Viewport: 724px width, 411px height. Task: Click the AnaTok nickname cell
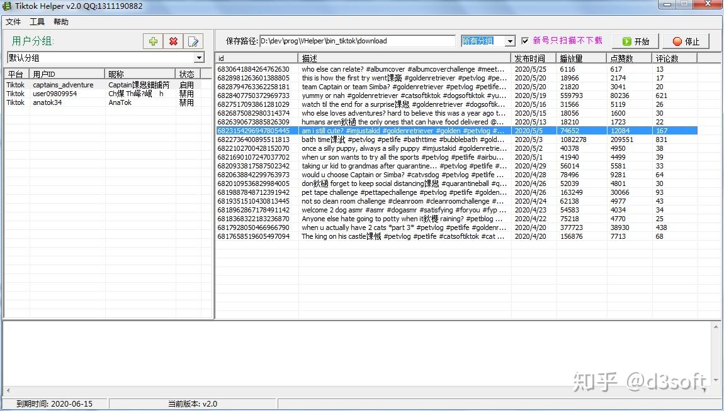(x=120, y=102)
